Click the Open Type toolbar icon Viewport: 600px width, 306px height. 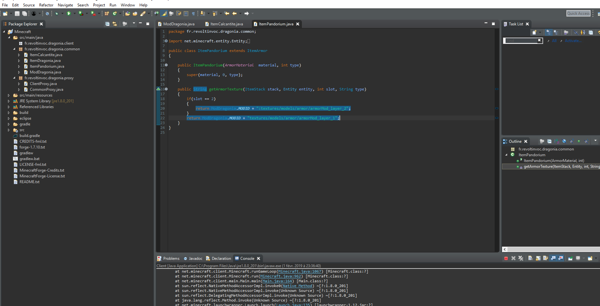[128, 13]
